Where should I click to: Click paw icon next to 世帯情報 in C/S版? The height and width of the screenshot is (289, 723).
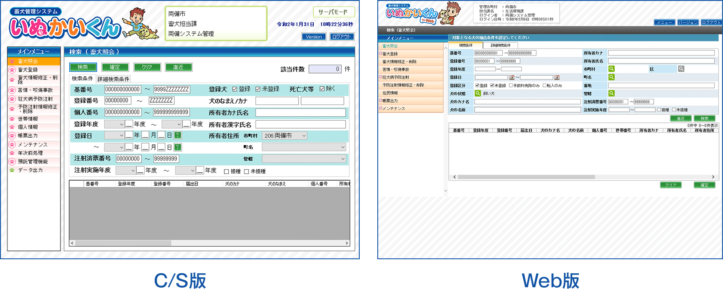pyautogui.click(x=12, y=118)
